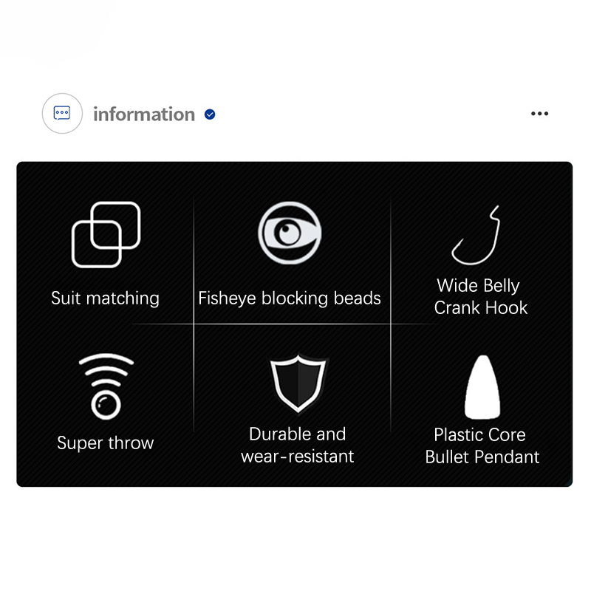Open the three-dot more options menu
Image resolution: width=591 pixels, height=591 pixels.
(540, 114)
